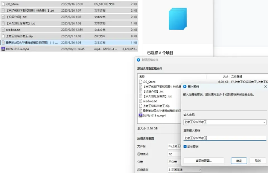Screen dimensions: 268x173
Task: Click the 7 KB size cell in Explorer
Action: (x=134, y=4)
